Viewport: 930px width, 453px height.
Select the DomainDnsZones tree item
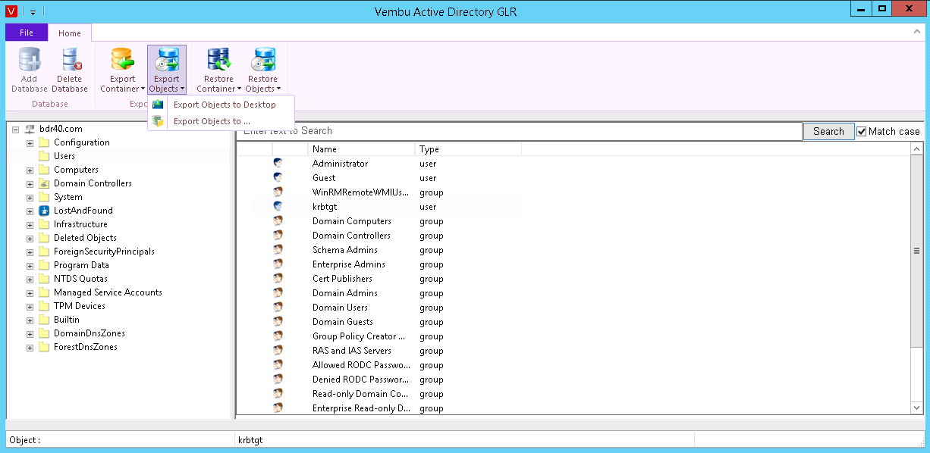(90, 333)
